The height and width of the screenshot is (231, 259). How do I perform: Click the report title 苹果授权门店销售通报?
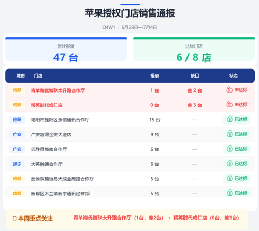[130, 13]
